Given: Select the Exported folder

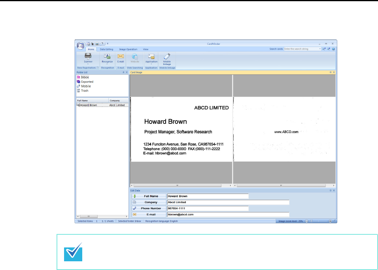Looking at the screenshot, I should coord(85,82).
